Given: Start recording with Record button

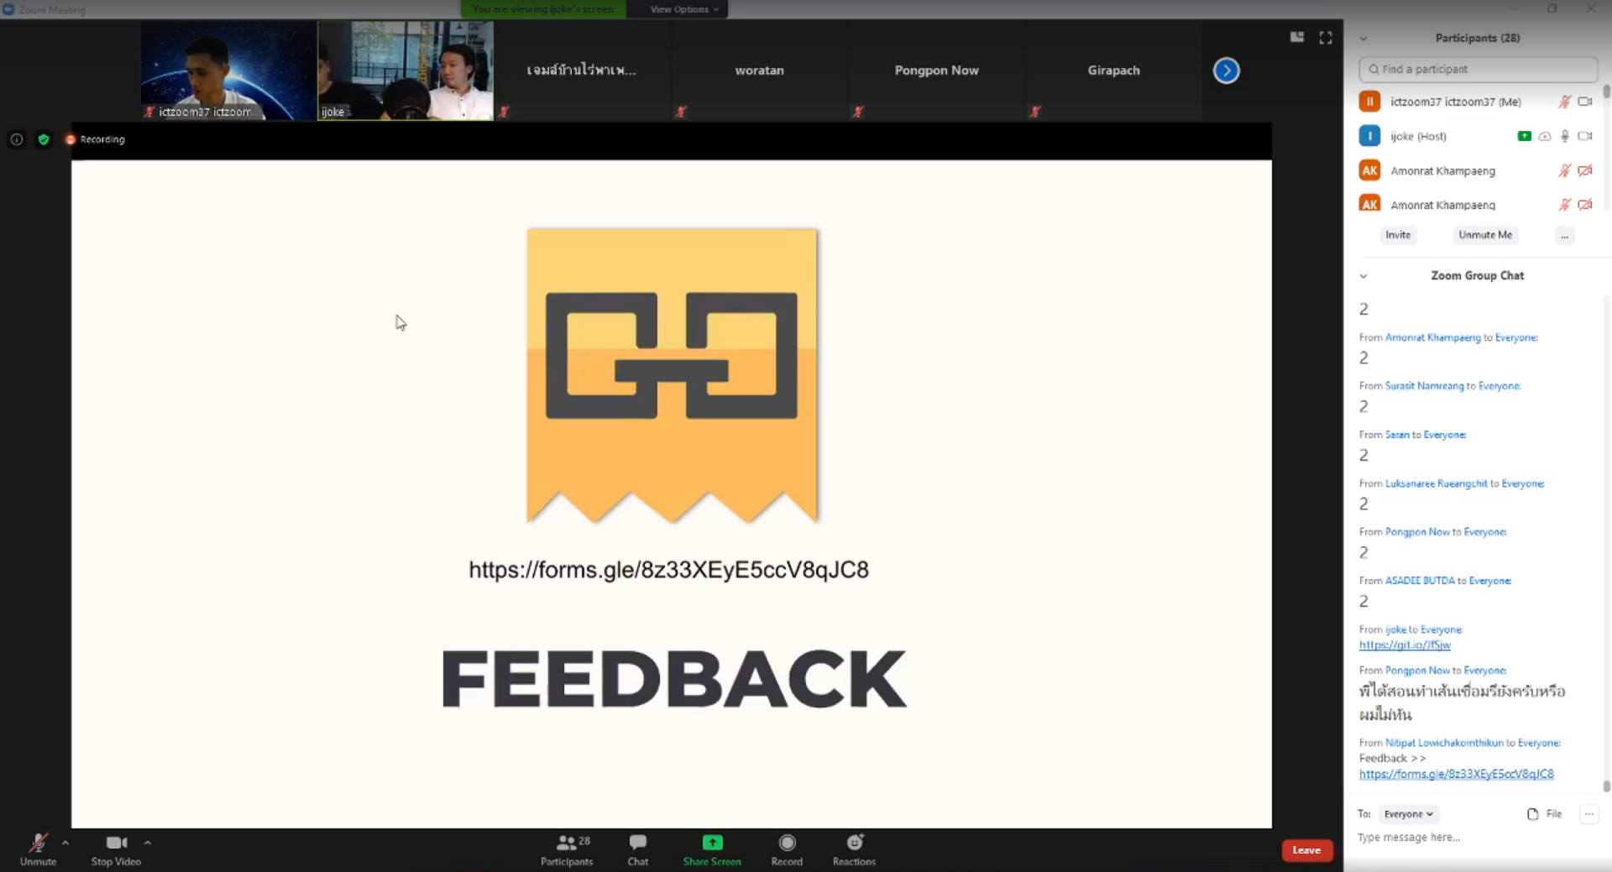Looking at the screenshot, I should [x=787, y=849].
